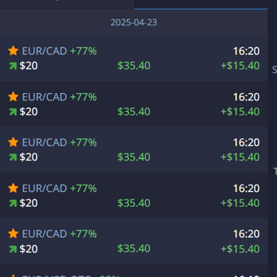Image resolution: width=277 pixels, height=277 pixels.
Task: Click the $35.40 payout in the second trade
Action: click(134, 112)
